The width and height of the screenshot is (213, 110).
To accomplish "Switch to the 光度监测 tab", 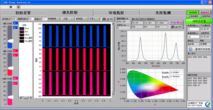I will (x=163, y=13).
